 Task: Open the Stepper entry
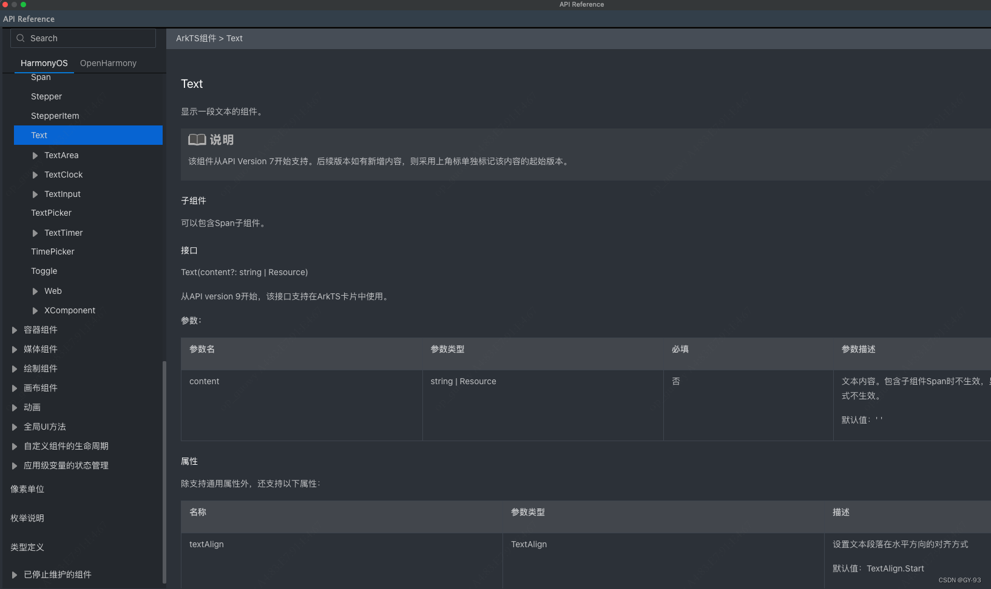click(46, 96)
